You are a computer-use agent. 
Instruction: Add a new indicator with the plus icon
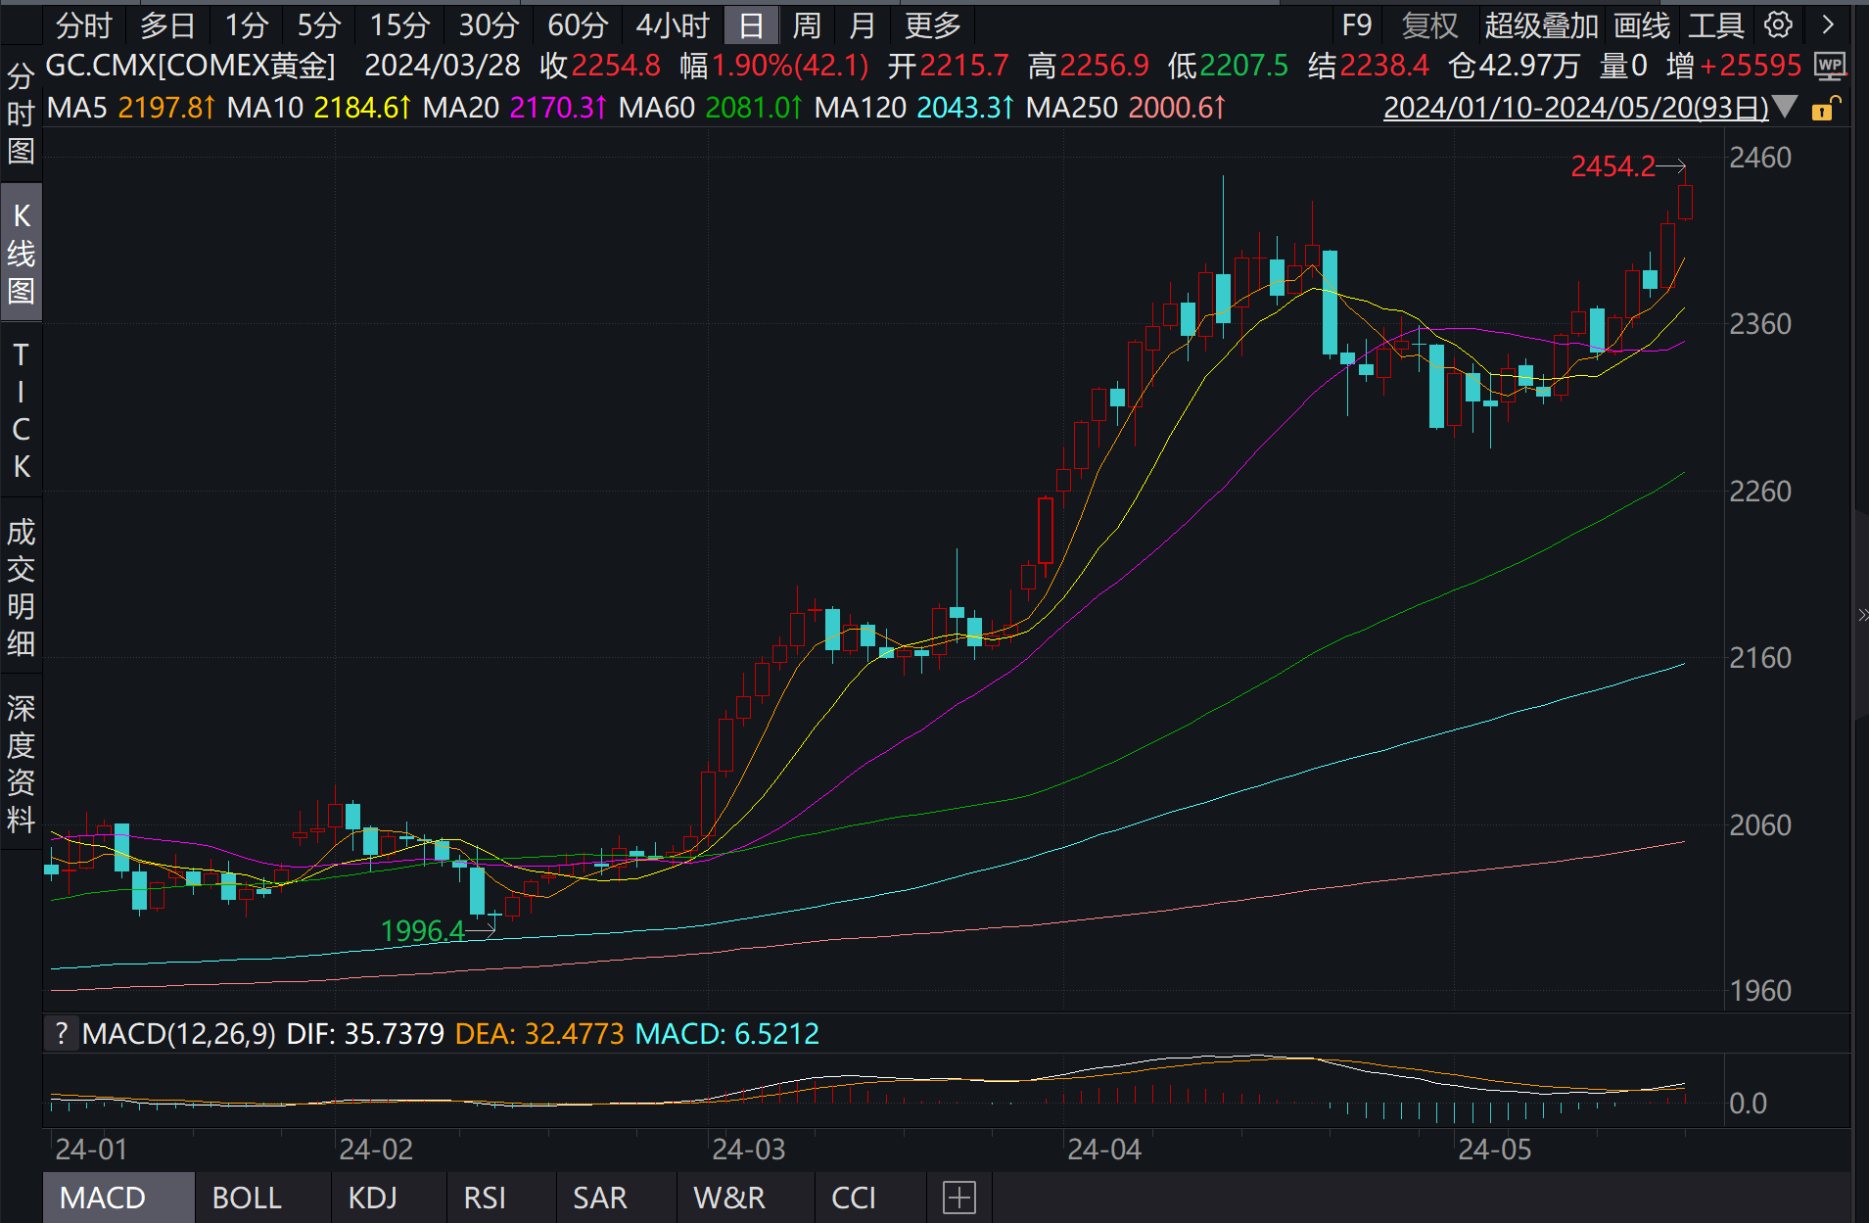[x=958, y=1198]
